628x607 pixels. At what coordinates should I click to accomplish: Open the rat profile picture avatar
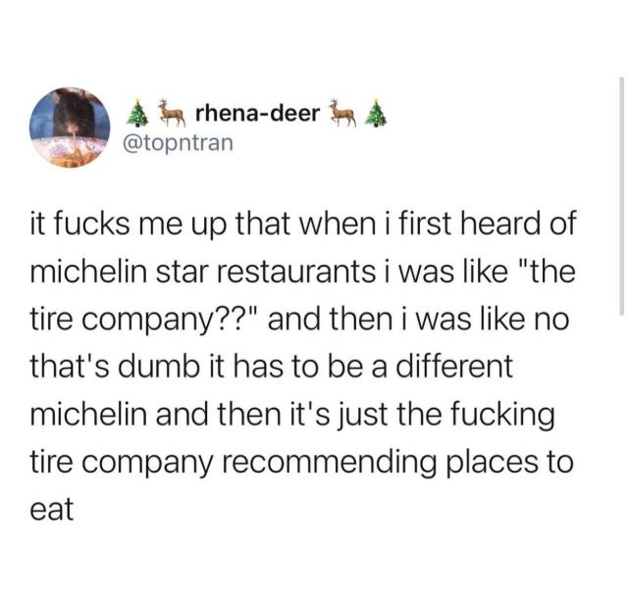[70, 127]
